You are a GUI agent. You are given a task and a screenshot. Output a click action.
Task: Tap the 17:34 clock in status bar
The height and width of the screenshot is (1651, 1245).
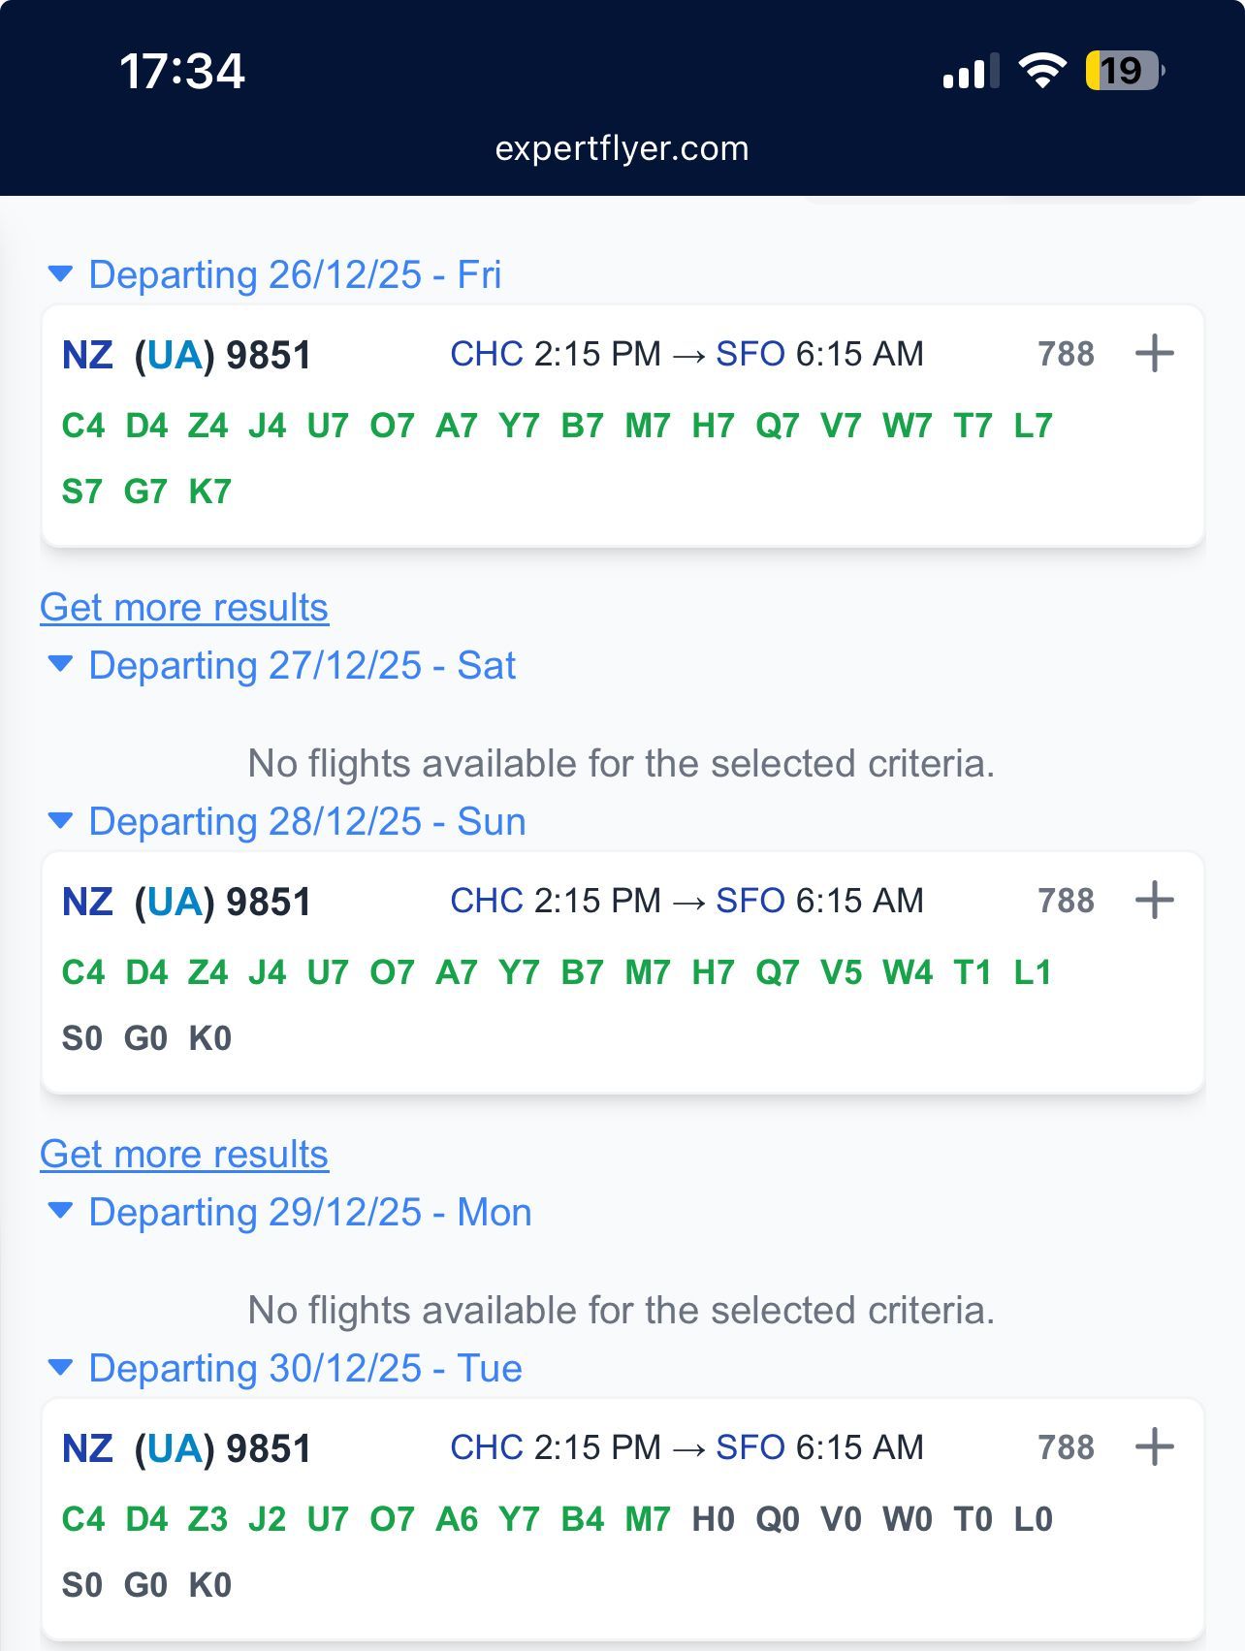pos(182,71)
